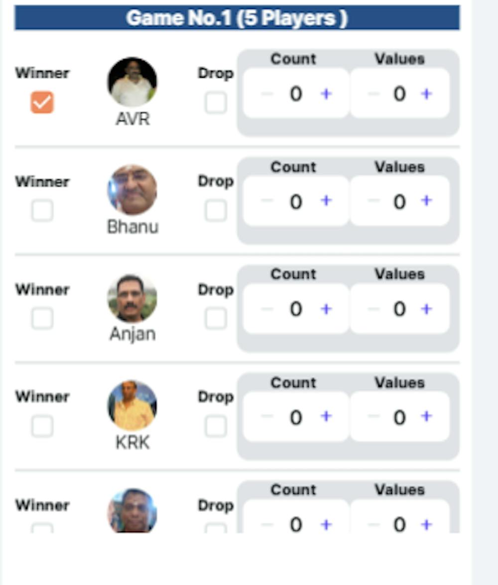This screenshot has width=498, height=585.
Task: Tick the Winner checkbox for Anjan
Action: tap(42, 318)
